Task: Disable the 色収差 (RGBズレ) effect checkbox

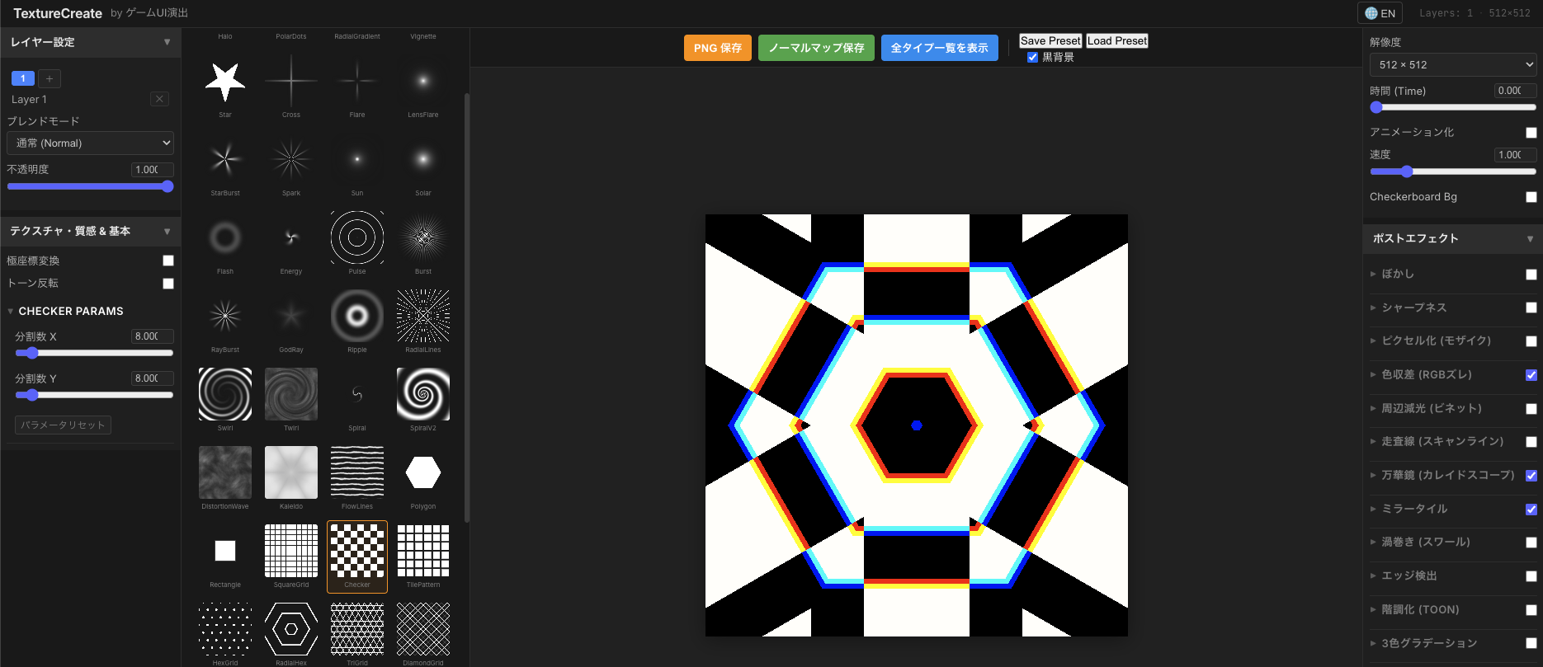Action: pos(1531,375)
